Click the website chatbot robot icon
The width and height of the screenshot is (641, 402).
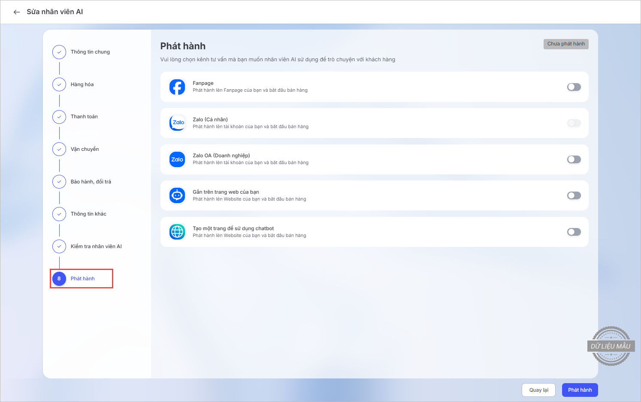(177, 195)
